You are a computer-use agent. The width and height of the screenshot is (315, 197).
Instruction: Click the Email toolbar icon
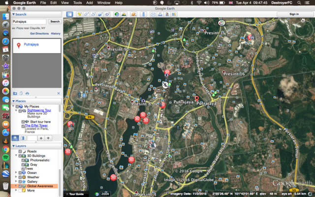153,14
